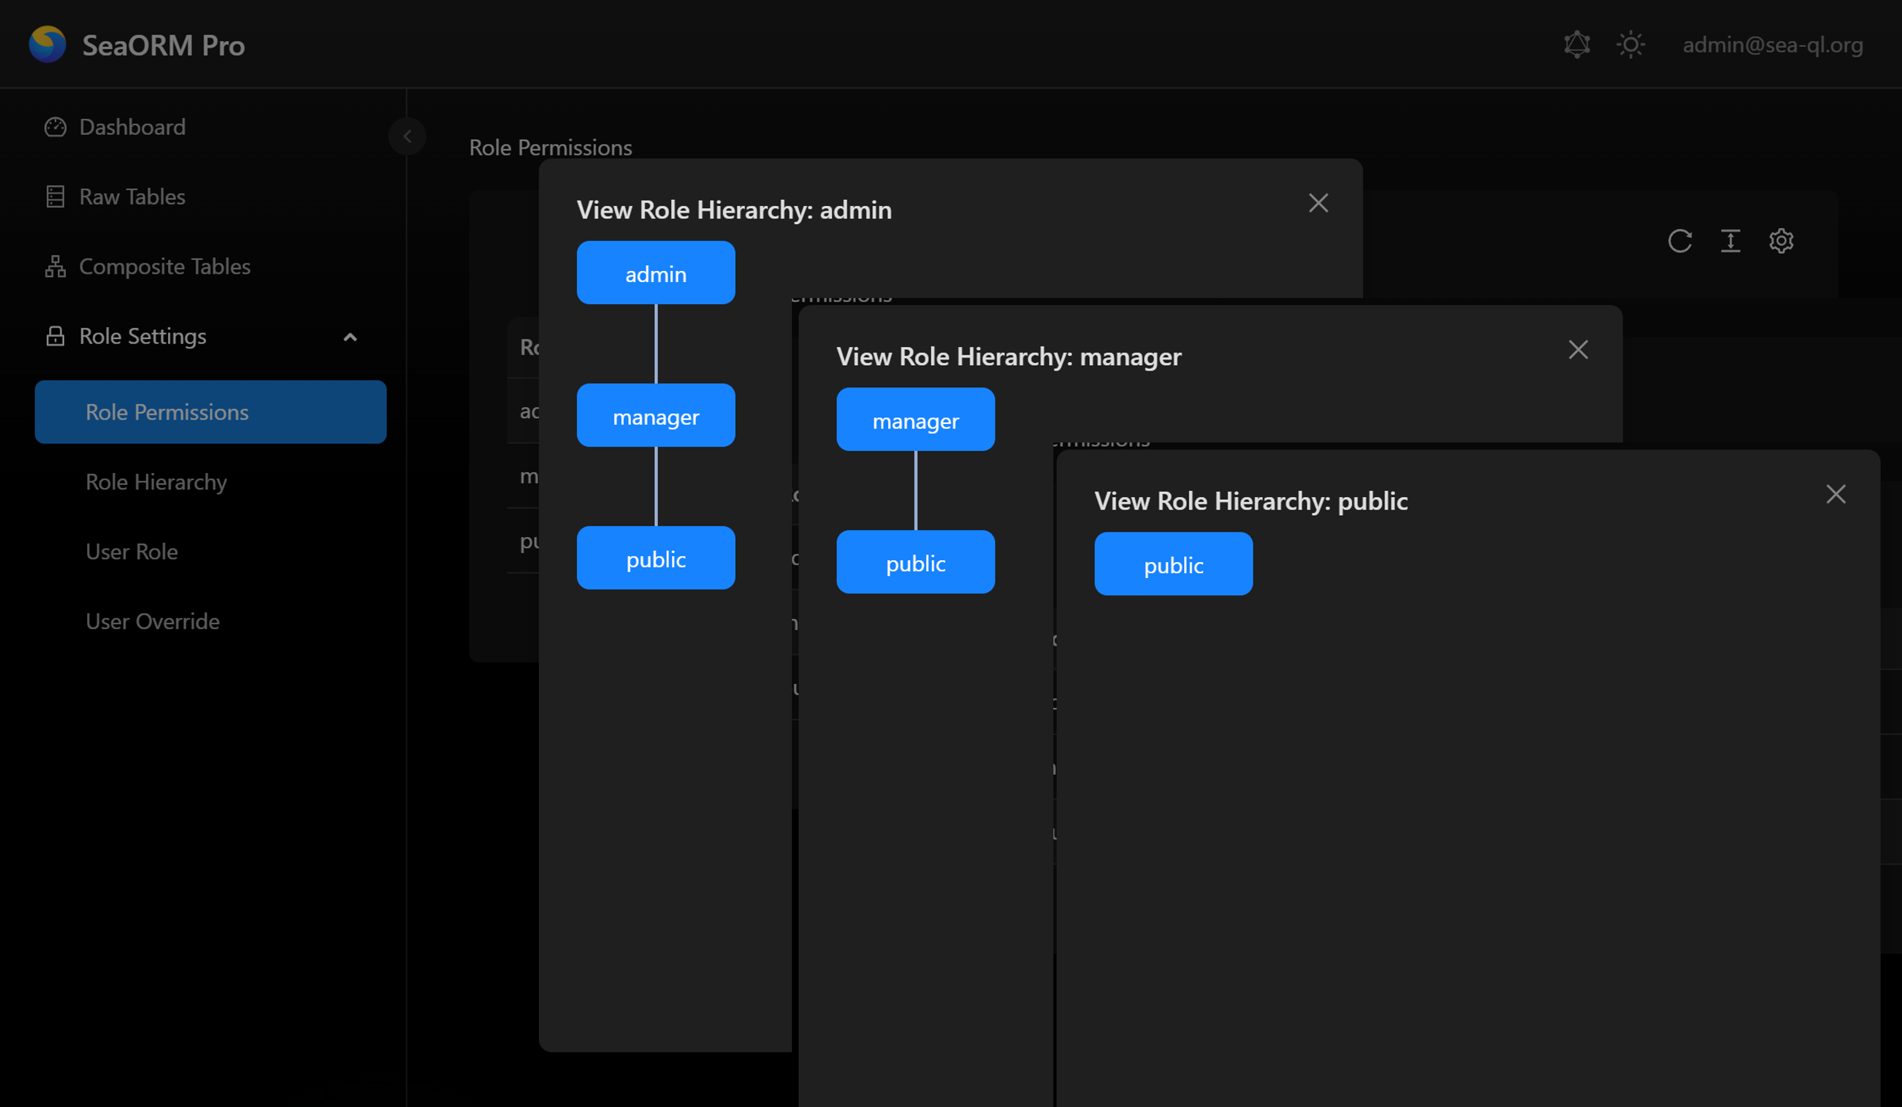Select Composite Tables menu item
The image size is (1902, 1107).
pos(165,266)
